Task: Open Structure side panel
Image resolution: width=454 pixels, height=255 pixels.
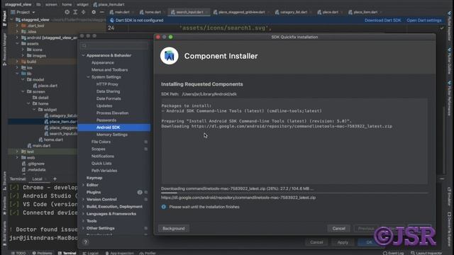Action: tap(4, 181)
